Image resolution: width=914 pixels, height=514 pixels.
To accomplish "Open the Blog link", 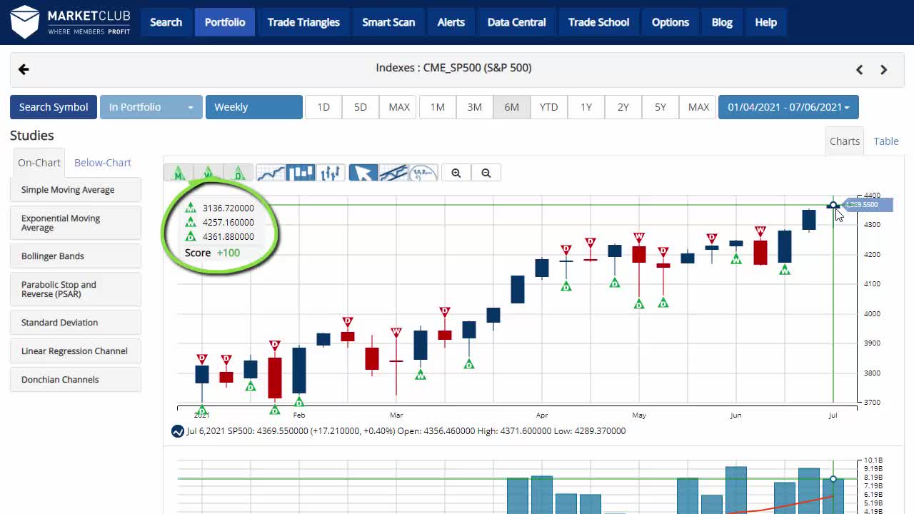I will pos(722,22).
